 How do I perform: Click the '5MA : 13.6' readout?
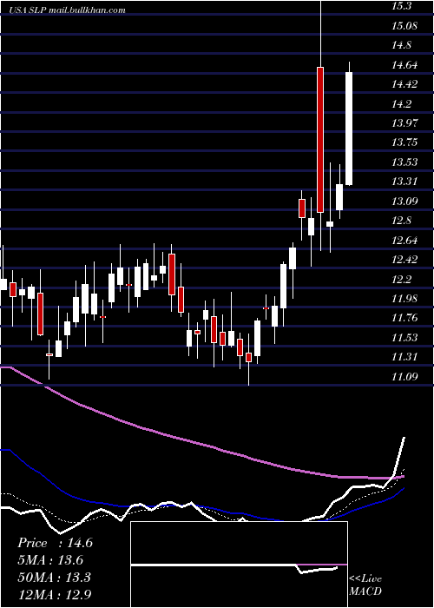tap(50, 560)
